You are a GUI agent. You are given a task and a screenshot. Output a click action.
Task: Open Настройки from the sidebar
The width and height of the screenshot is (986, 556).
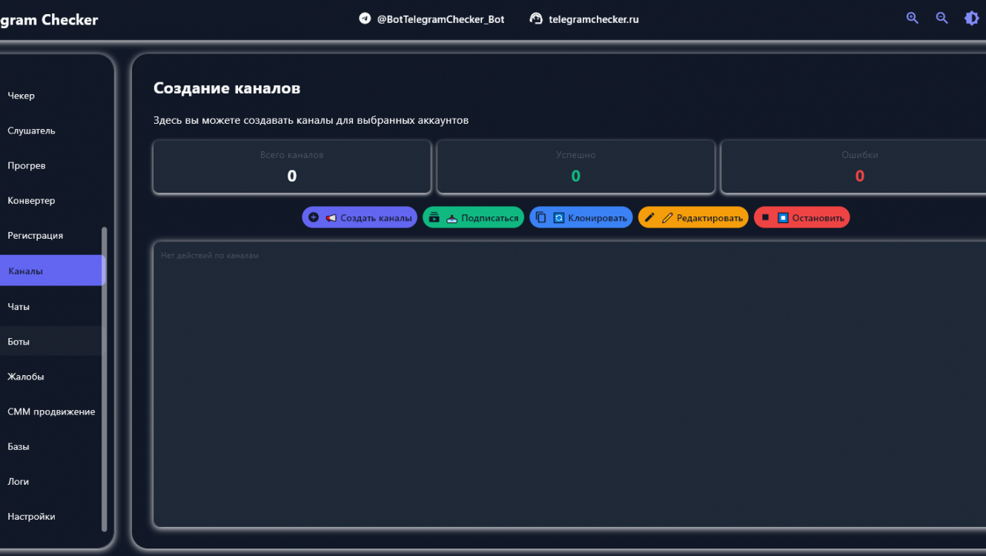[x=31, y=517]
